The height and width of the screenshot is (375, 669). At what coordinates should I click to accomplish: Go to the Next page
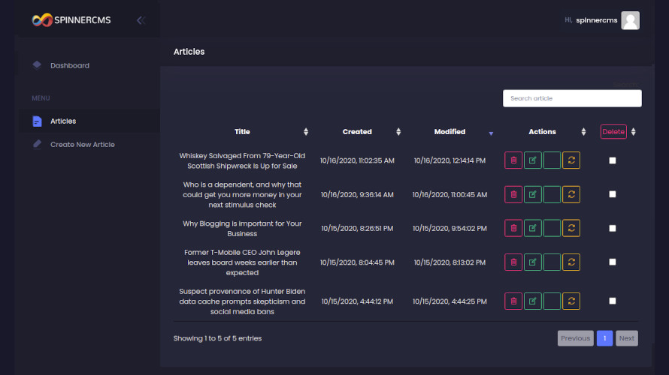pos(627,338)
